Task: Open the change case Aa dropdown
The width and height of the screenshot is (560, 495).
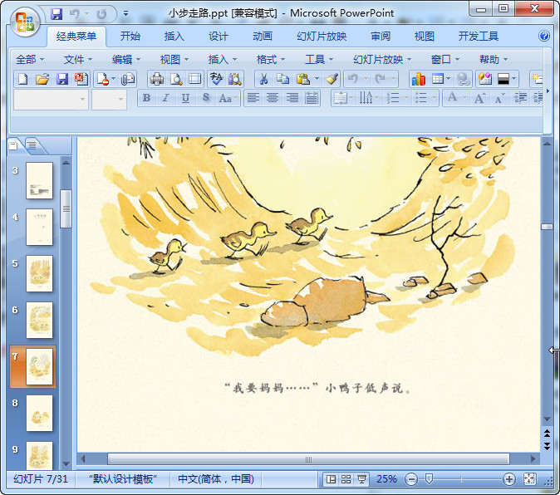Action: [228, 98]
